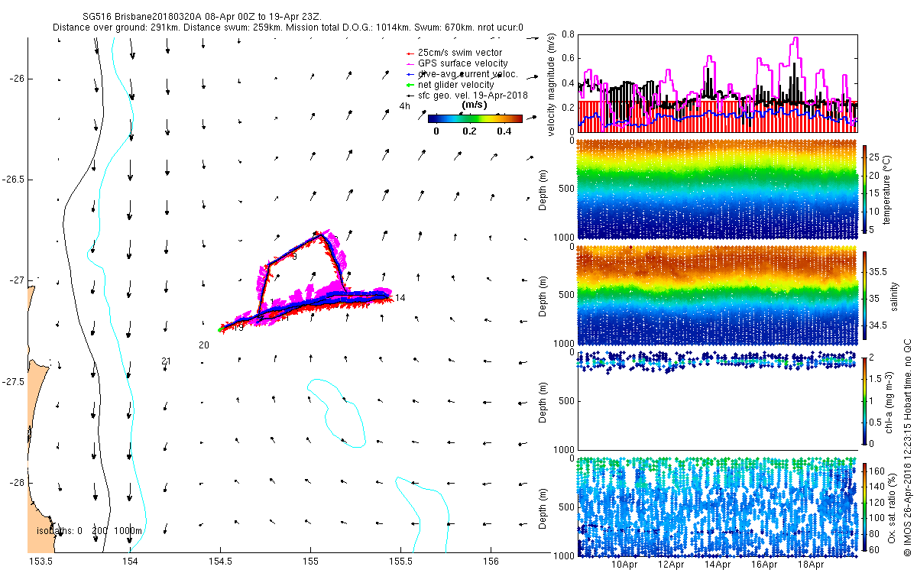
Task: Click the 14Apr date tick label
Action: tap(718, 565)
